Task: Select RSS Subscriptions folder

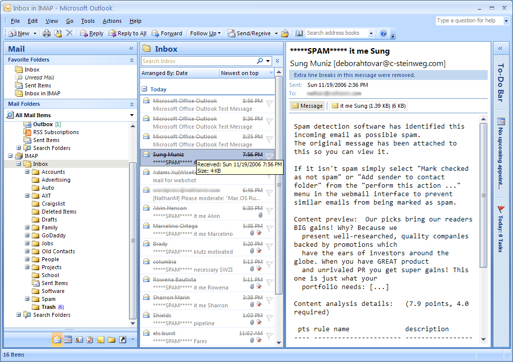Action: (x=56, y=132)
